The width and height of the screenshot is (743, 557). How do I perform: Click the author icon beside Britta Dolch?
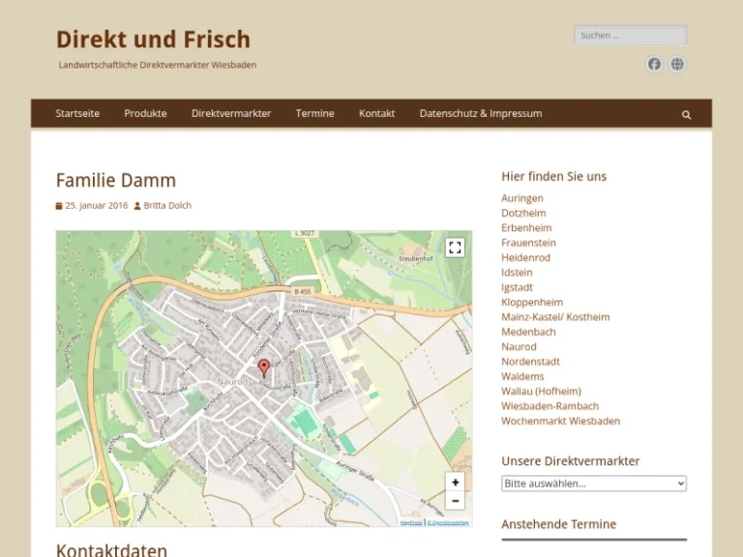137,206
